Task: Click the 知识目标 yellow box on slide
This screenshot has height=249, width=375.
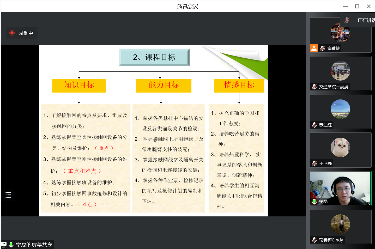Action: (79, 86)
